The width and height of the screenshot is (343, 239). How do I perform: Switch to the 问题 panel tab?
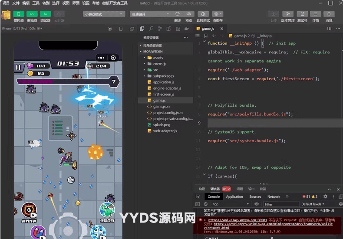(240, 189)
